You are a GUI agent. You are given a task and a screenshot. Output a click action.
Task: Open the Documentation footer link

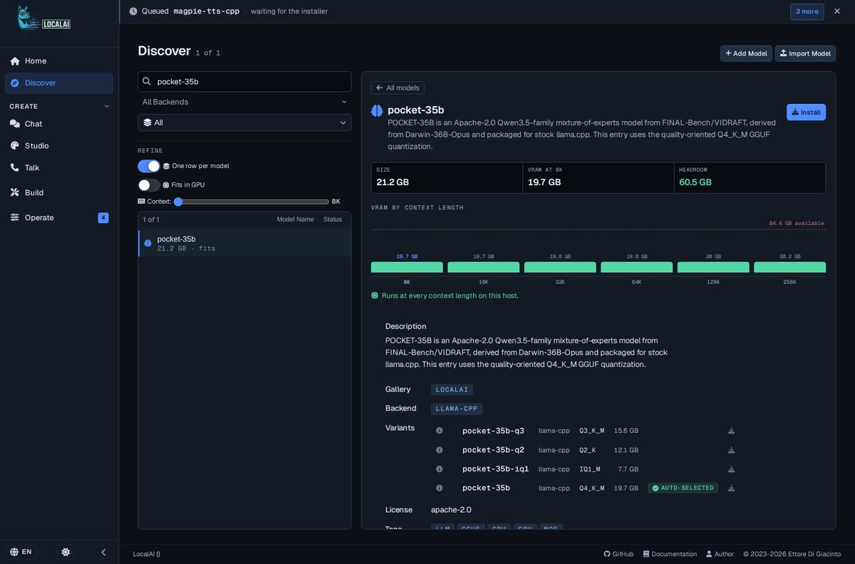pos(670,554)
